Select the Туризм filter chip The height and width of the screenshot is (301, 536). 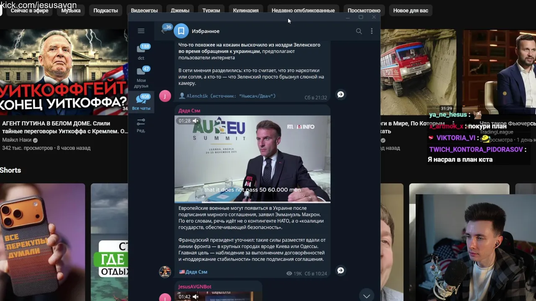click(x=211, y=10)
